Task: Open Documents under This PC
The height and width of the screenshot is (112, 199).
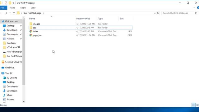Action: click(12, 86)
